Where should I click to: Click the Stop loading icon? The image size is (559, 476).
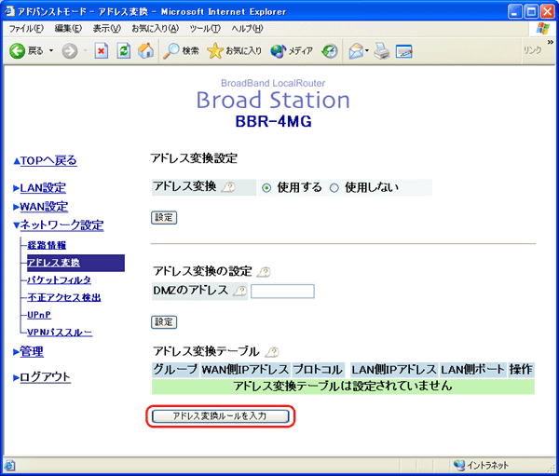pyautogui.click(x=102, y=51)
